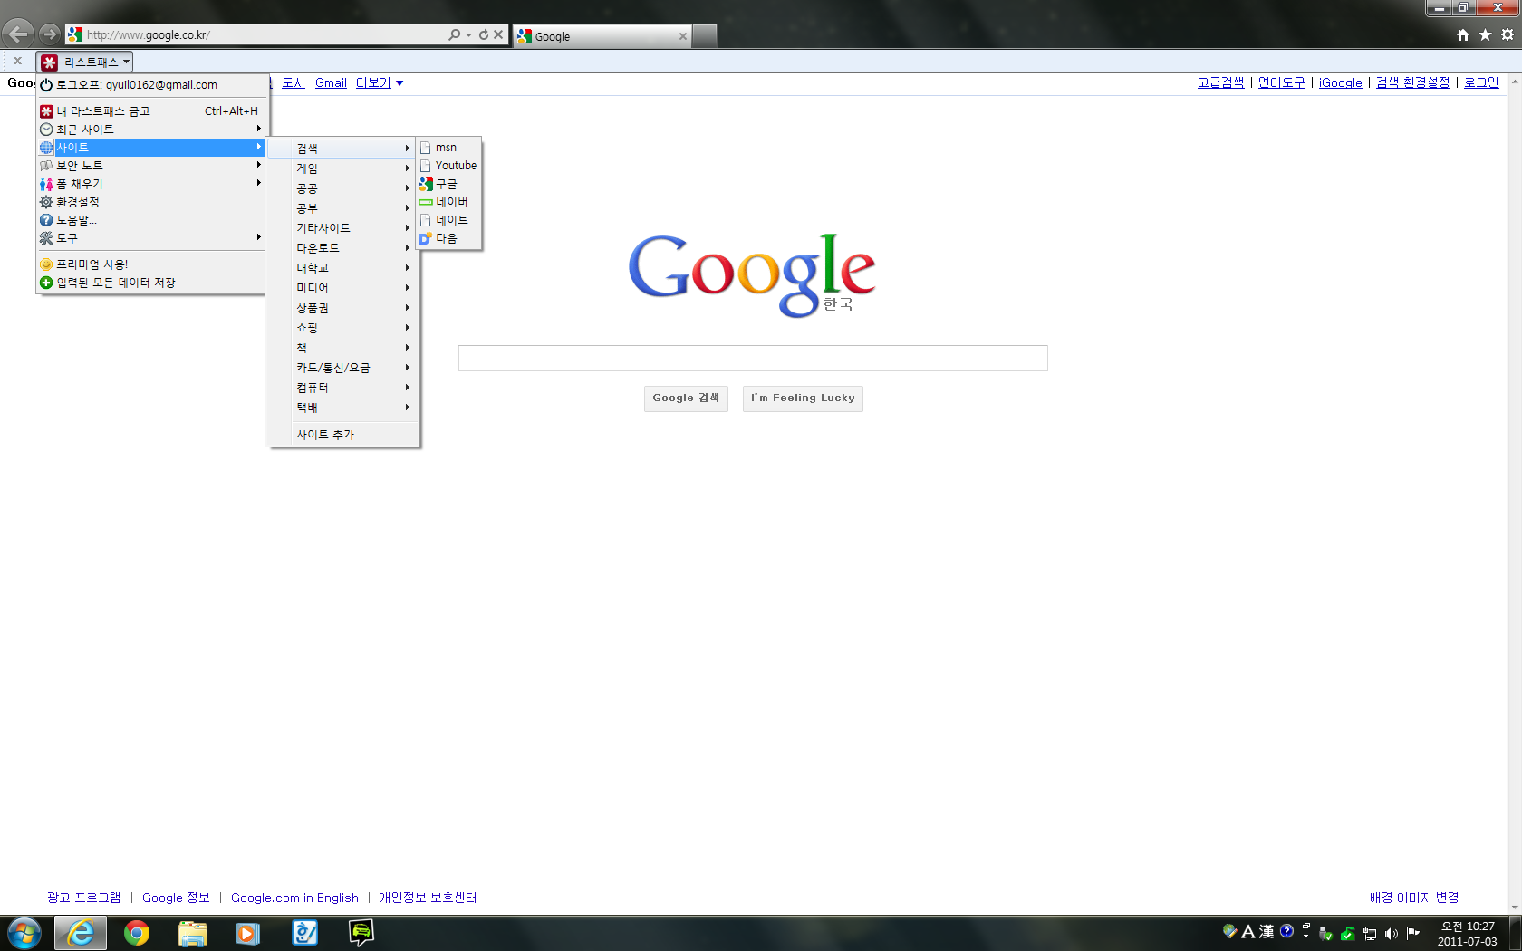Open 환경설정 in LastPass menu
Viewport: 1522px width, 951px height.
tap(150, 201)
